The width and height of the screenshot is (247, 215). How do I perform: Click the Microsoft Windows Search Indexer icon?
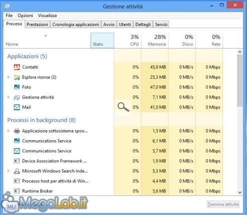point(17,171)
